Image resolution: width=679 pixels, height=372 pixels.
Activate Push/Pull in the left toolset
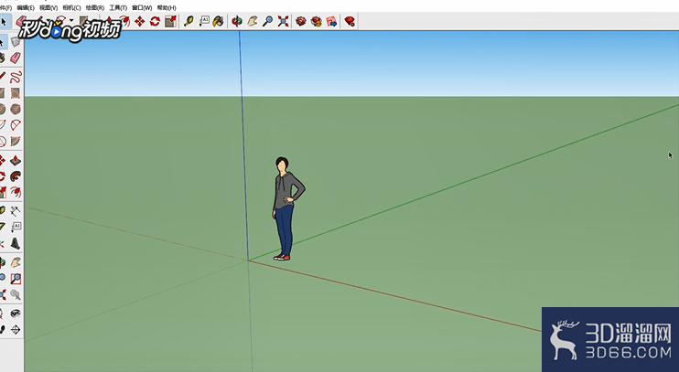[x=16, y=161]
